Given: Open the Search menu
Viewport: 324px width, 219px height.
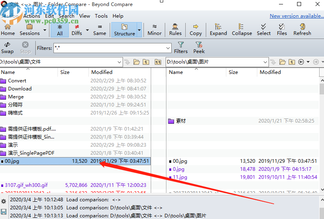Looking at the screenshot, I should pyautogui.click(x=66, y=16).
